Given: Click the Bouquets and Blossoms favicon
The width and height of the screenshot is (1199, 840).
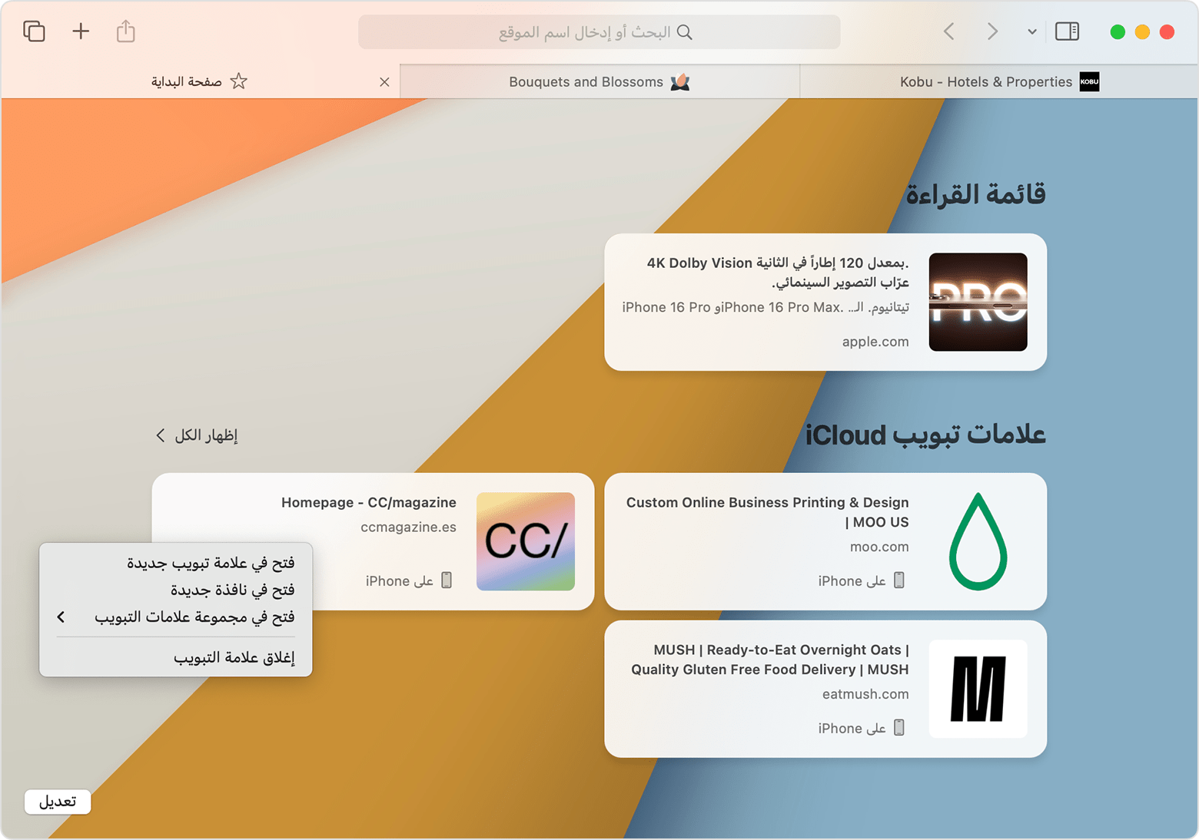Looking at the screenshot, I should tap(680, 82).
